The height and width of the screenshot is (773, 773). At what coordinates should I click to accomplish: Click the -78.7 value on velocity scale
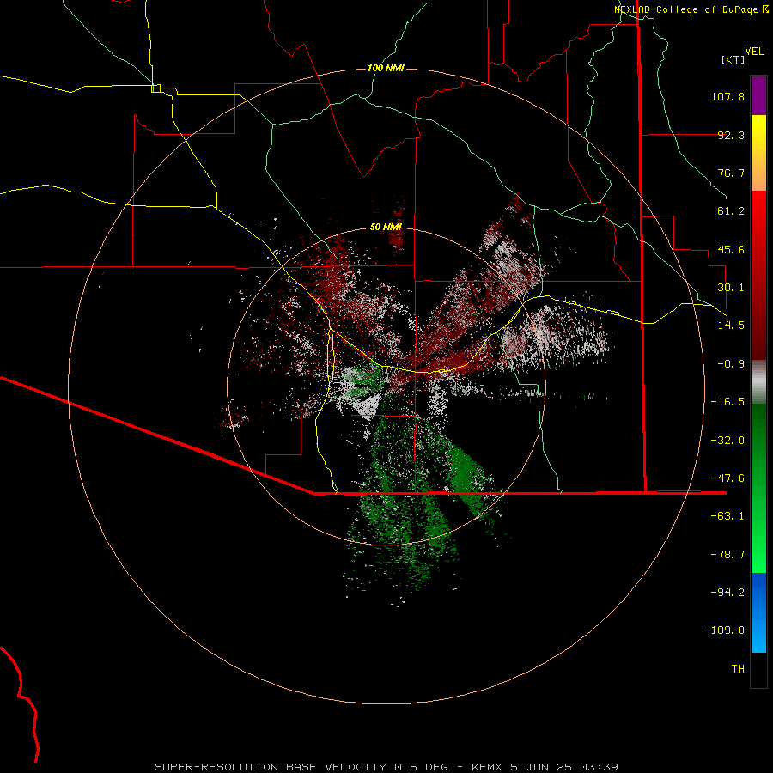pos(727,555)
